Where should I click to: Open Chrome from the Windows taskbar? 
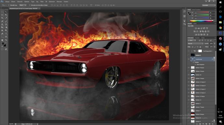point(220,28)
